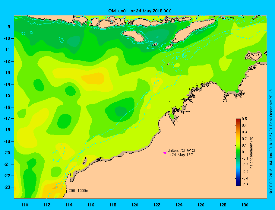Click the latitude axis label "-15"
The image size is (275, 210).
point(7,96)
